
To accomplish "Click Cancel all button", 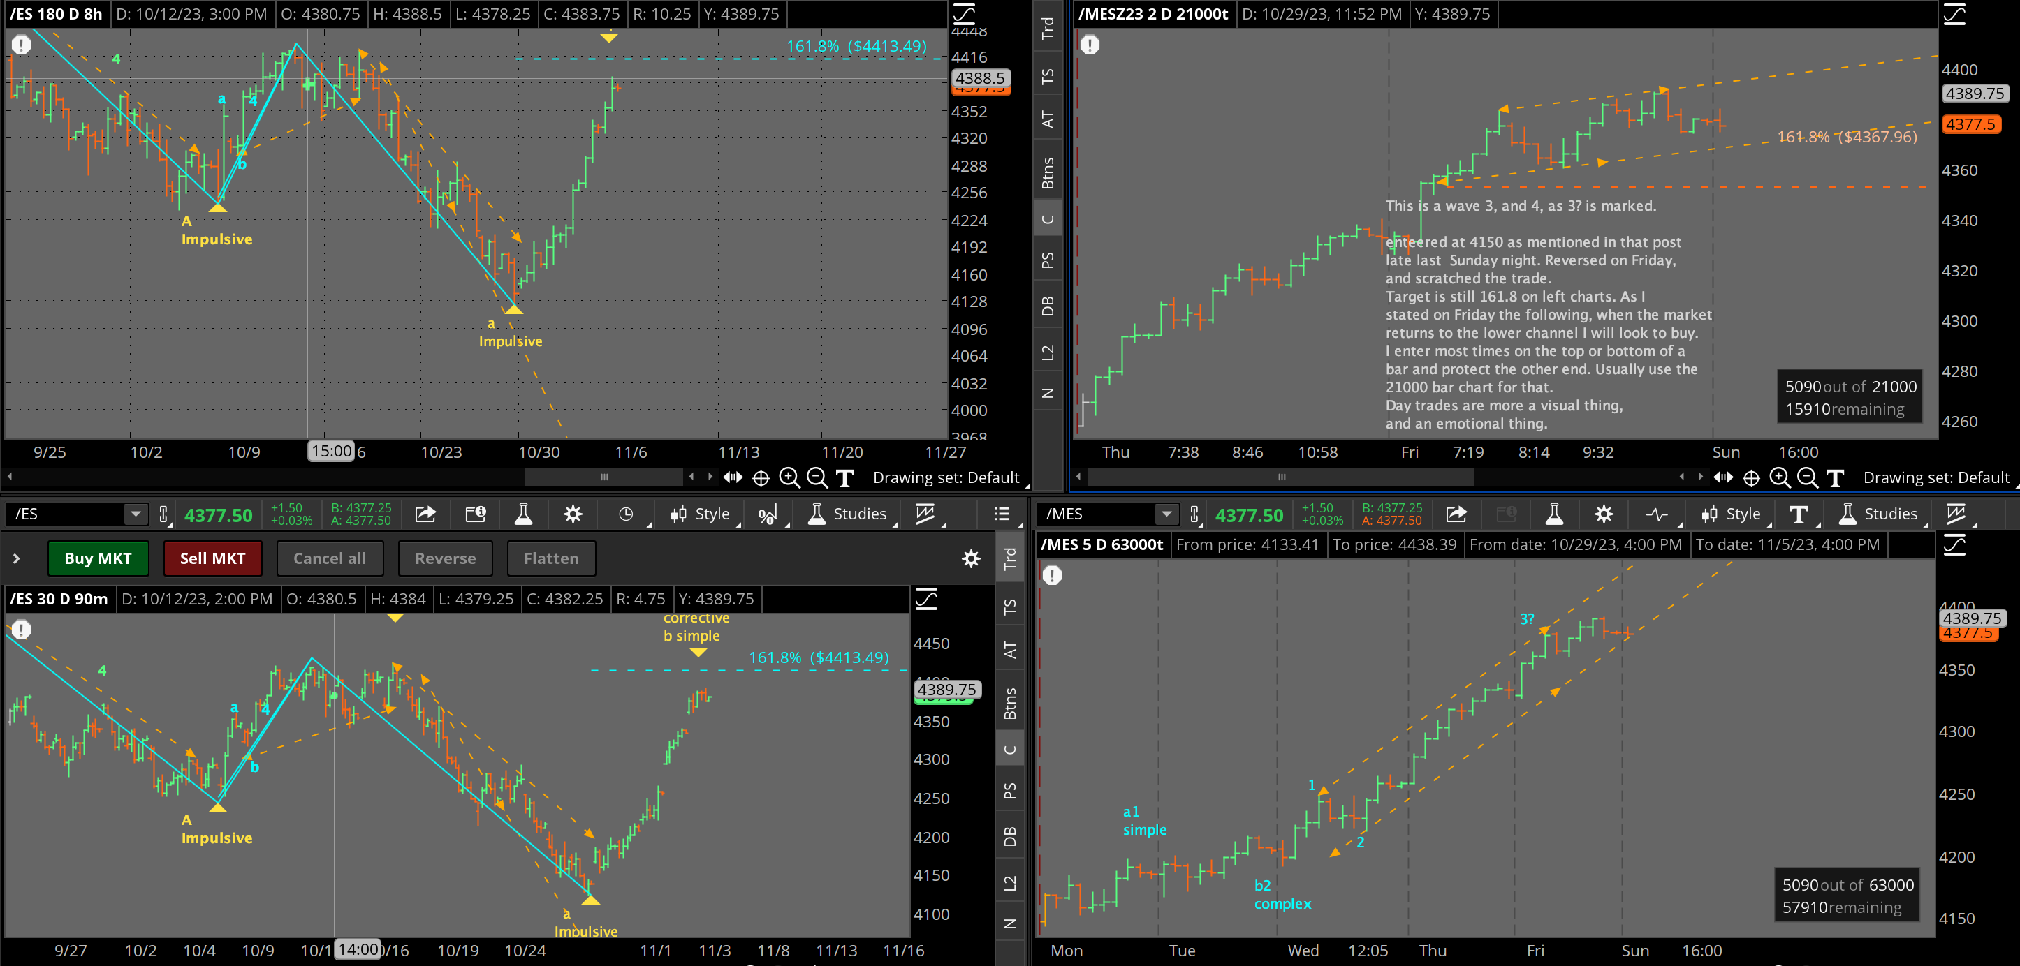I will 330,558.
